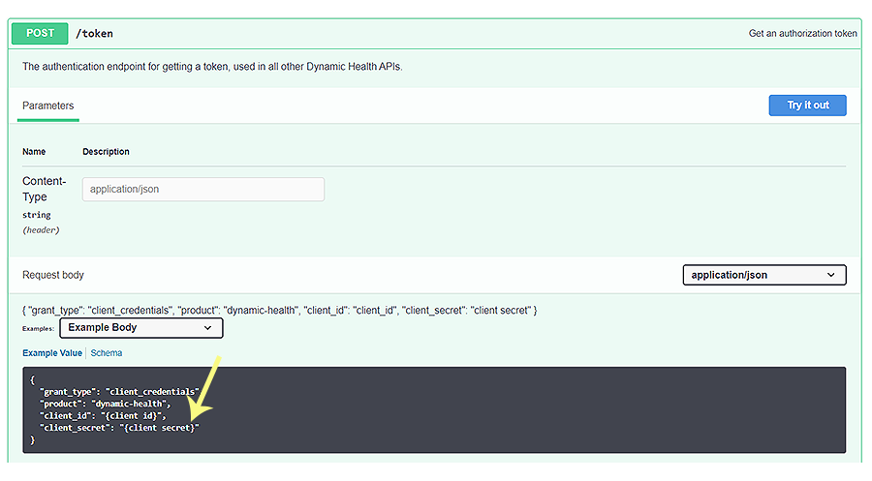Click the chevron on the application/json dropdown
Screen dimensions: 872x481
tap(831, 275)
